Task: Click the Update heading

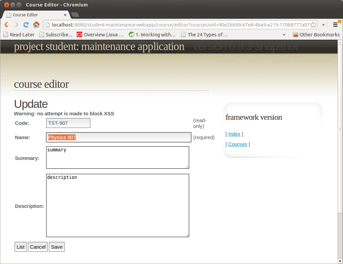Action: [31, 104]
